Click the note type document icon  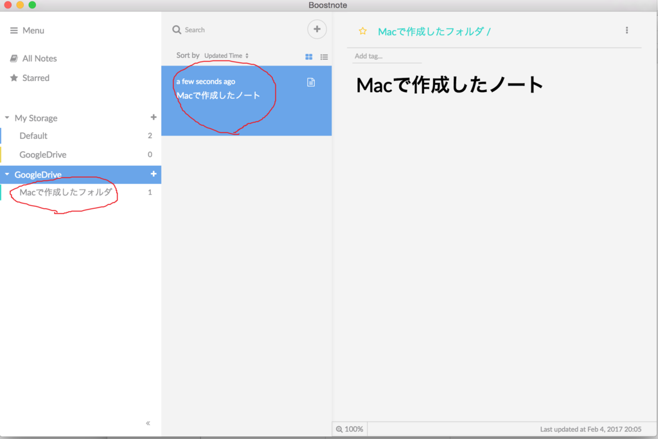(311, 82)
